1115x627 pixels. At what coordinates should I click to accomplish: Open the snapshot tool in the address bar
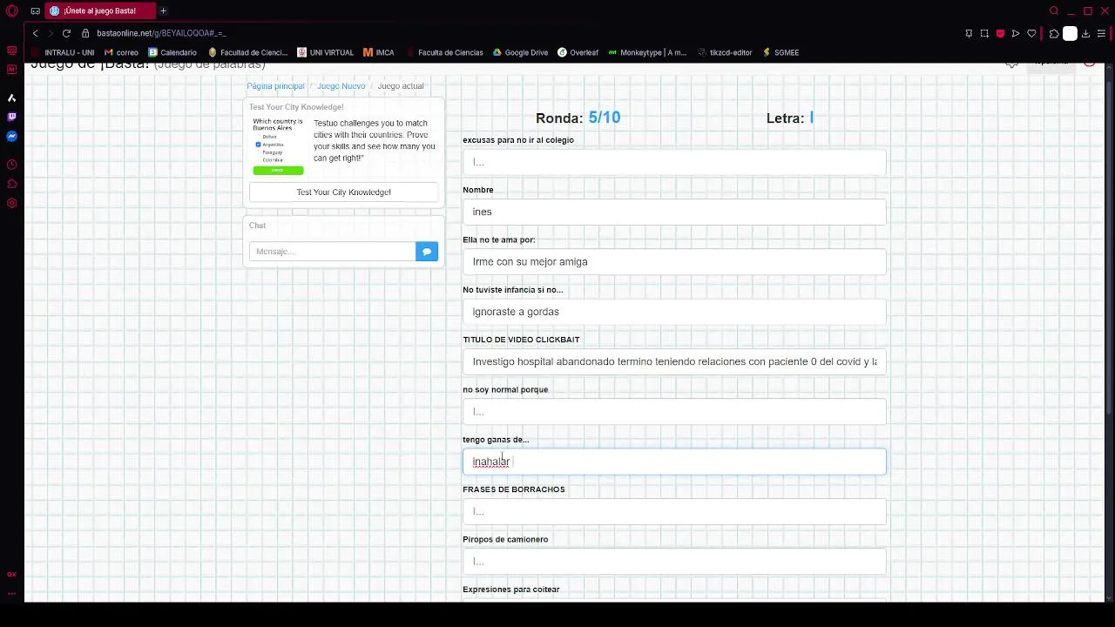[984, 33]
